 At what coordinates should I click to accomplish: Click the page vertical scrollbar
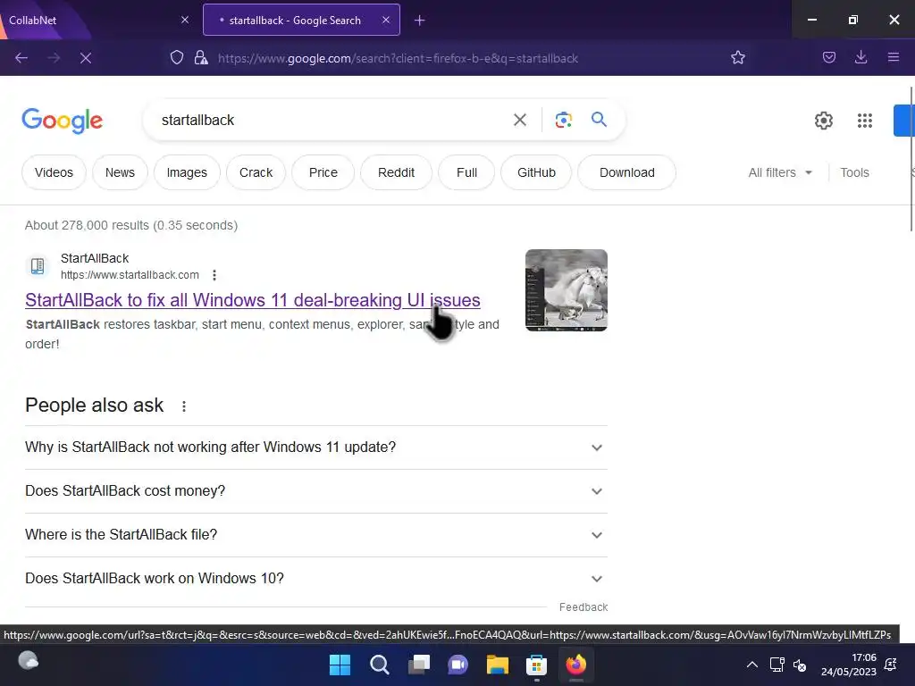(x=911, y=159)
